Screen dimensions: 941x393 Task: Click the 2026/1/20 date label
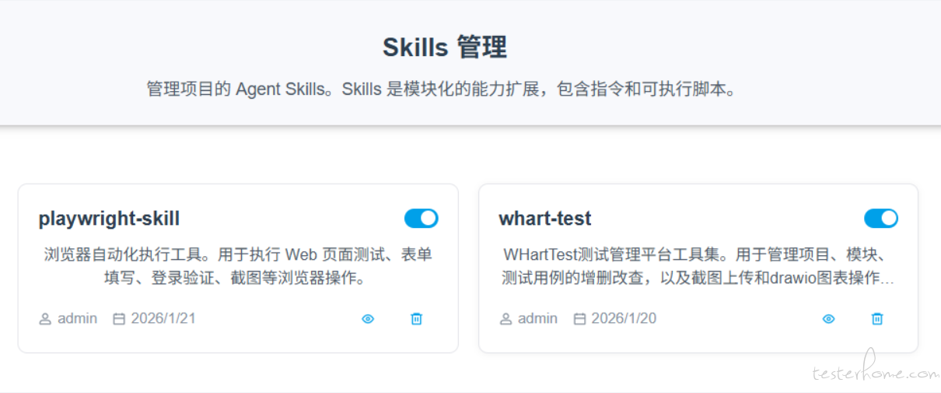point(624,318)
